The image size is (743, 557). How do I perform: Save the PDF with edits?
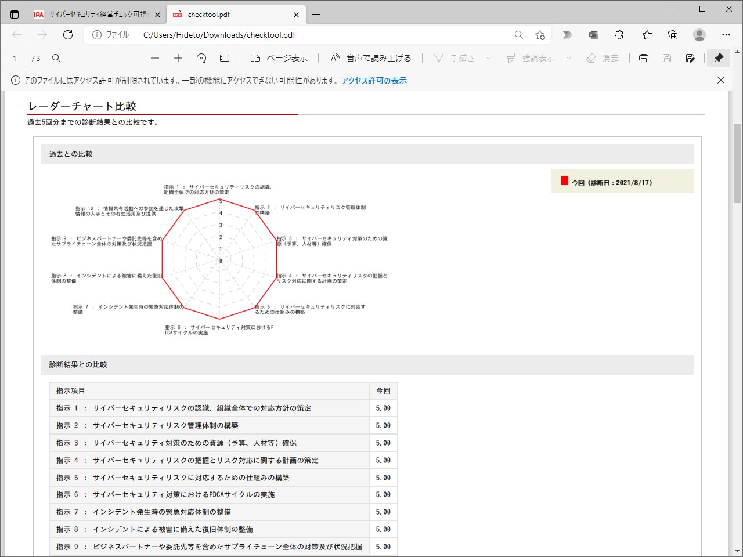coord(690,58)
